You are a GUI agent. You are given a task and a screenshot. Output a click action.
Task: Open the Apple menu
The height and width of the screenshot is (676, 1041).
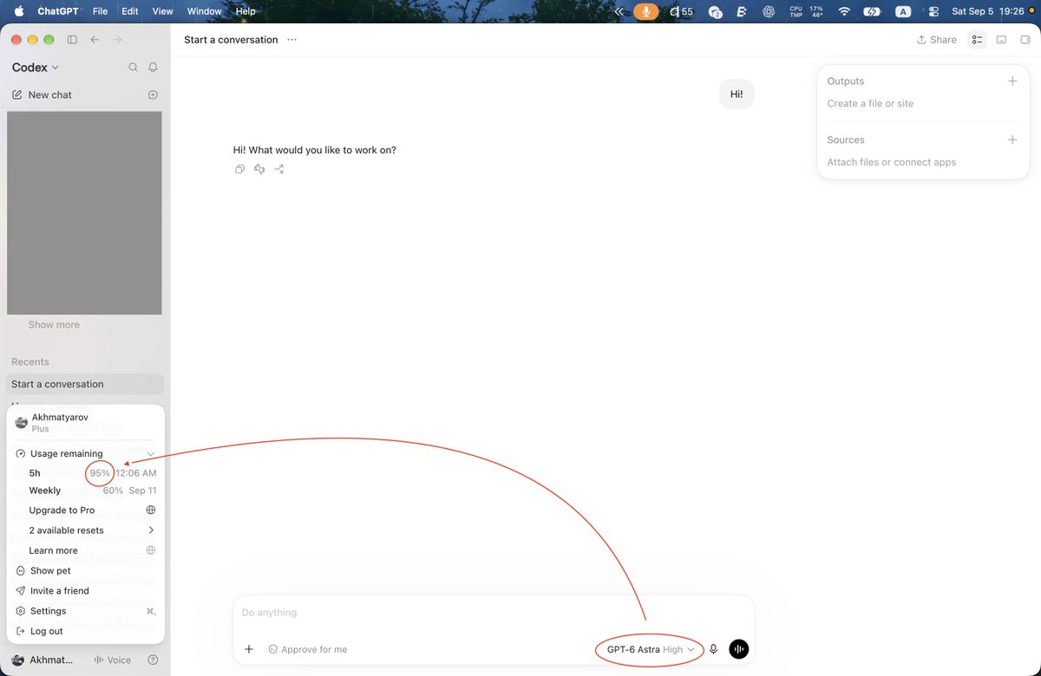click(19, 11)
